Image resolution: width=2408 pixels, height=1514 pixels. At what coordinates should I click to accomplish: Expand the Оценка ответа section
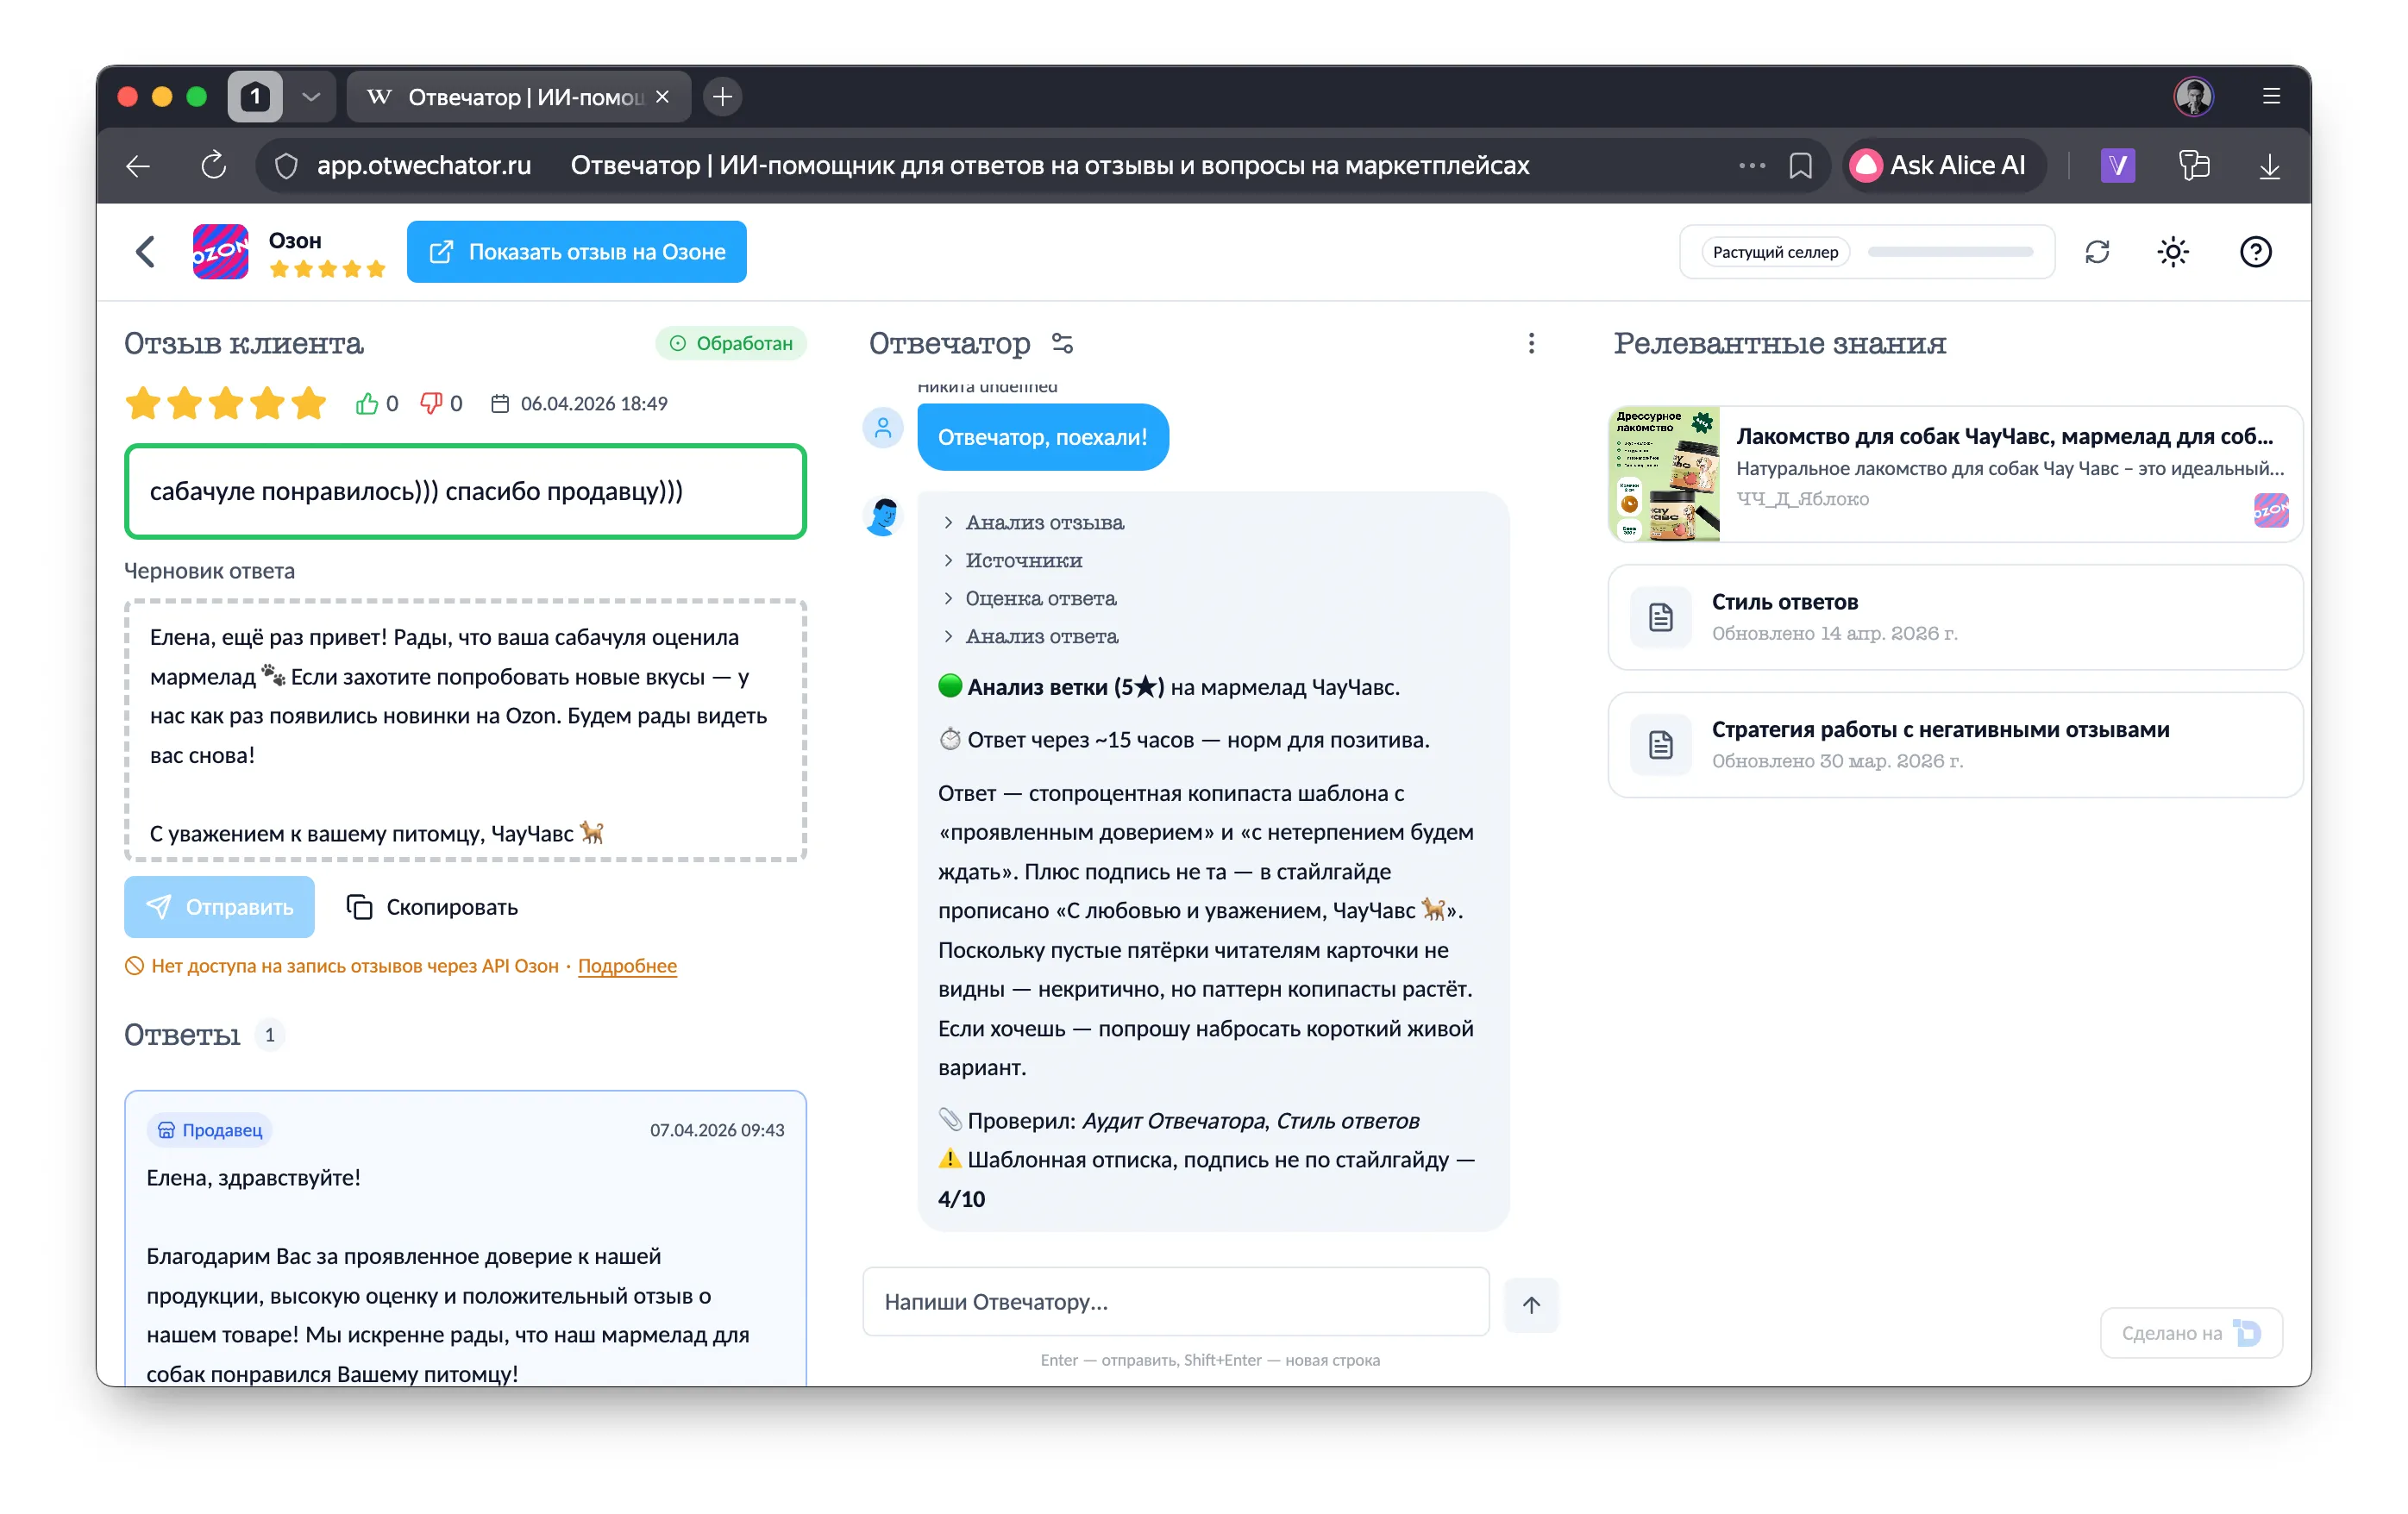click(1040, 598)
